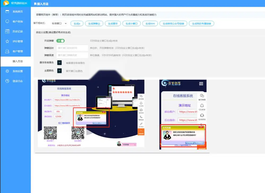Click the 生成js button

[x=77, y=24]
